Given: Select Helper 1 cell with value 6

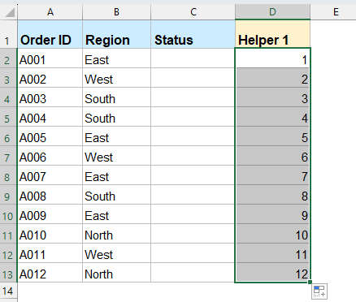Looking at the screenshot, I should click(x=272, y=156).
